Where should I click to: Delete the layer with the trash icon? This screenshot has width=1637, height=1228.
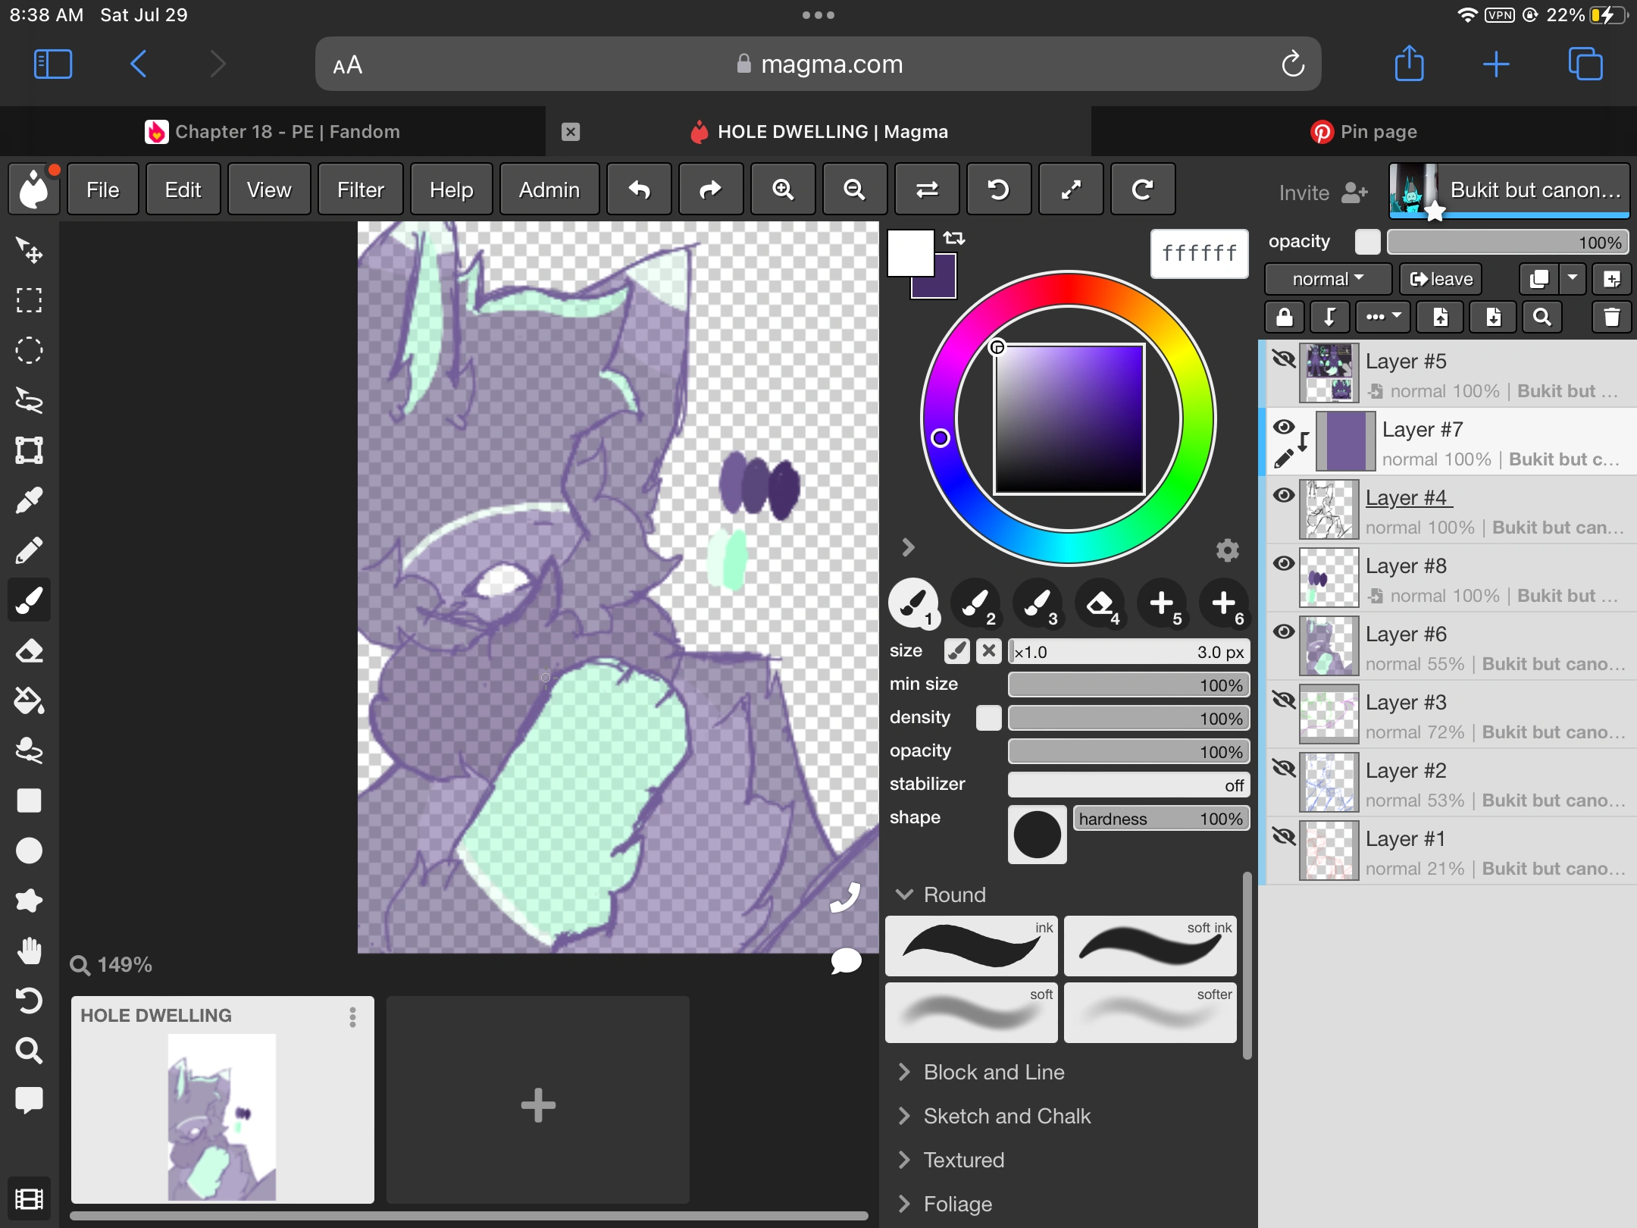pyautogui.click(x=1611, y=317)
